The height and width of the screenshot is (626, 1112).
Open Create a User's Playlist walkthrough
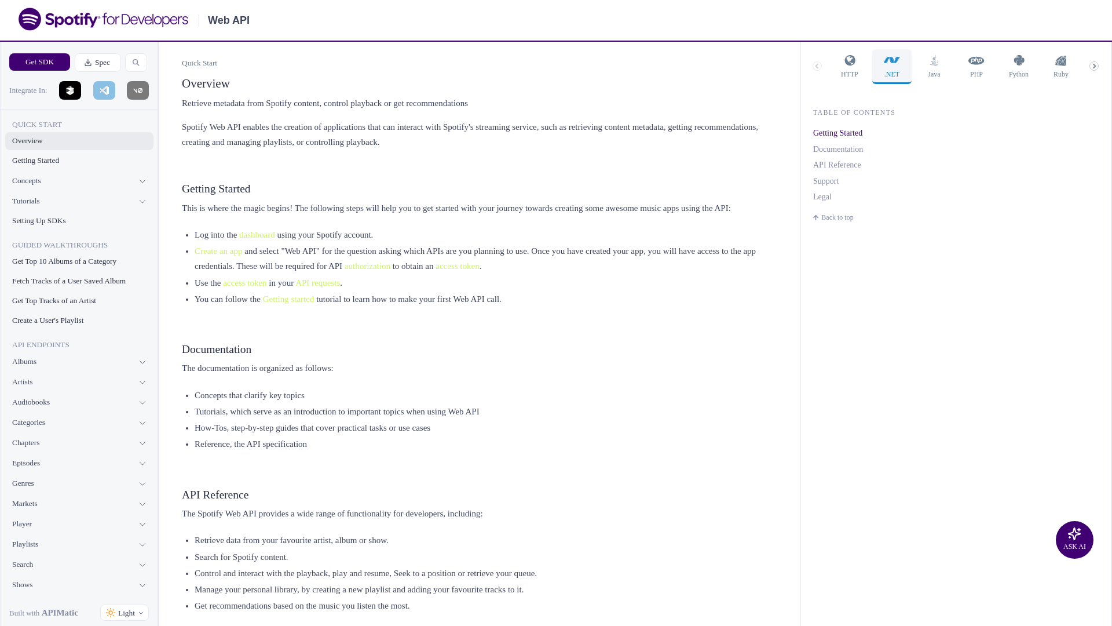(79, 321)
